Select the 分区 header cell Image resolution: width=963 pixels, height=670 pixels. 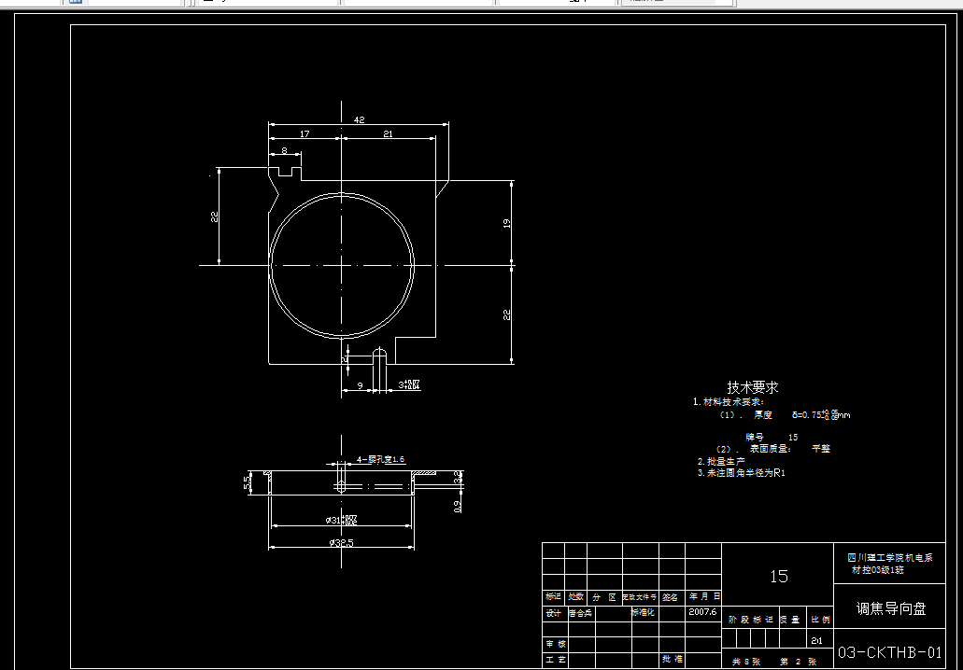(x=604, y=597)
